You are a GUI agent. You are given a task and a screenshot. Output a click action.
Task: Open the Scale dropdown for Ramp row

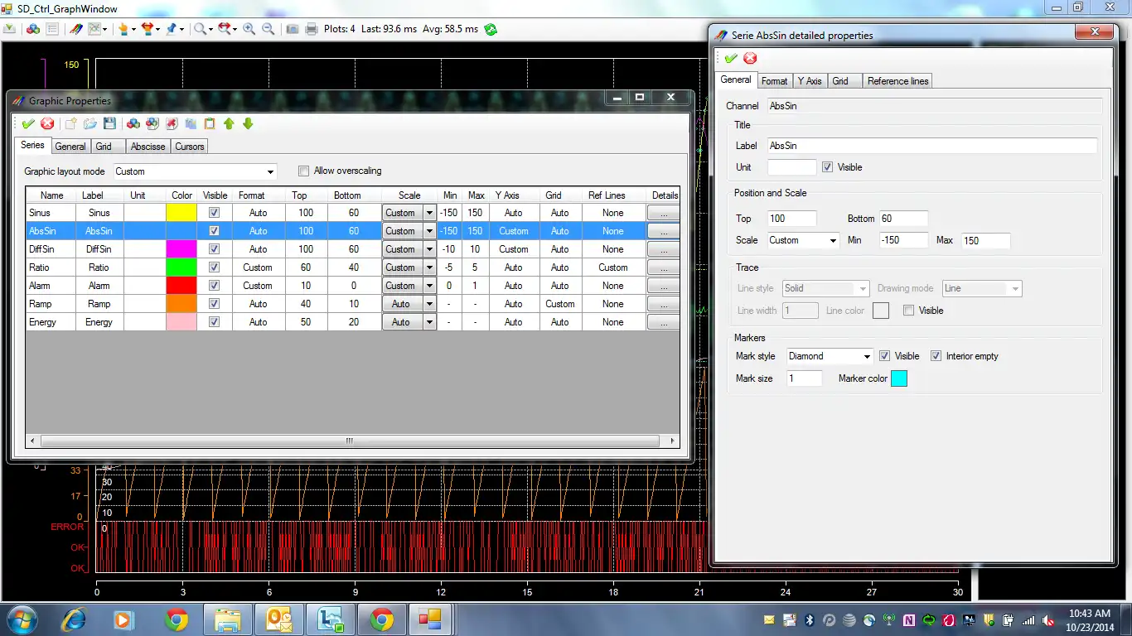point(429,304)
